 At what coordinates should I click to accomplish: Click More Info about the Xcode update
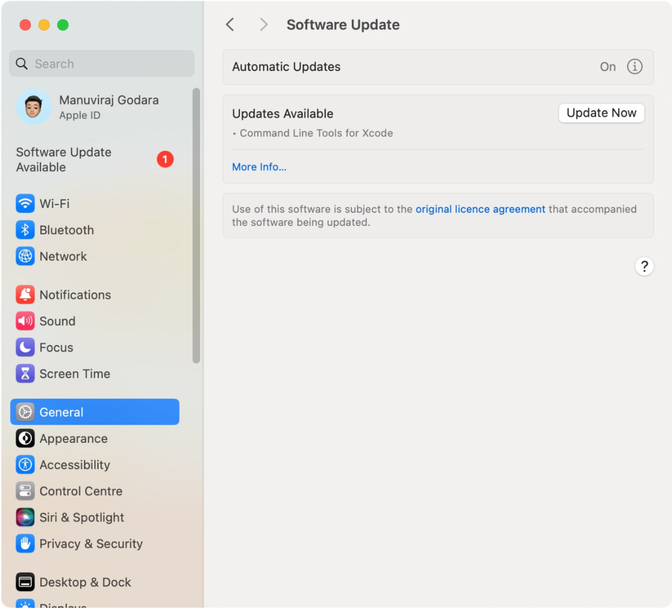(259, 167)
